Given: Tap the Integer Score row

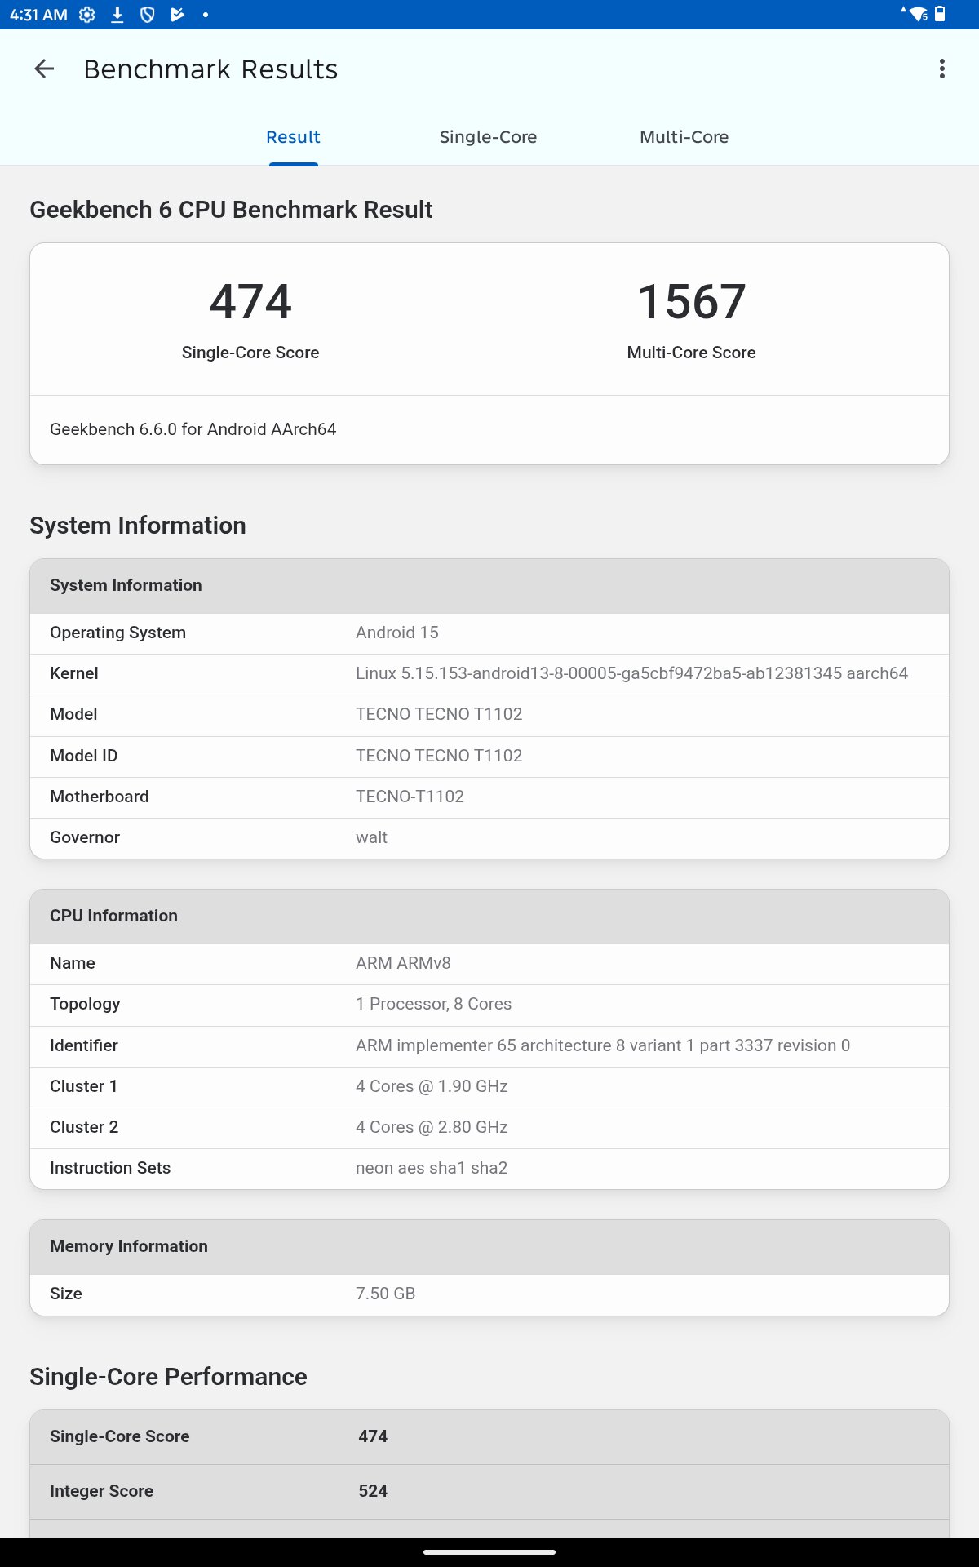Looking at the screenshot, I should tap(489, 1492).
